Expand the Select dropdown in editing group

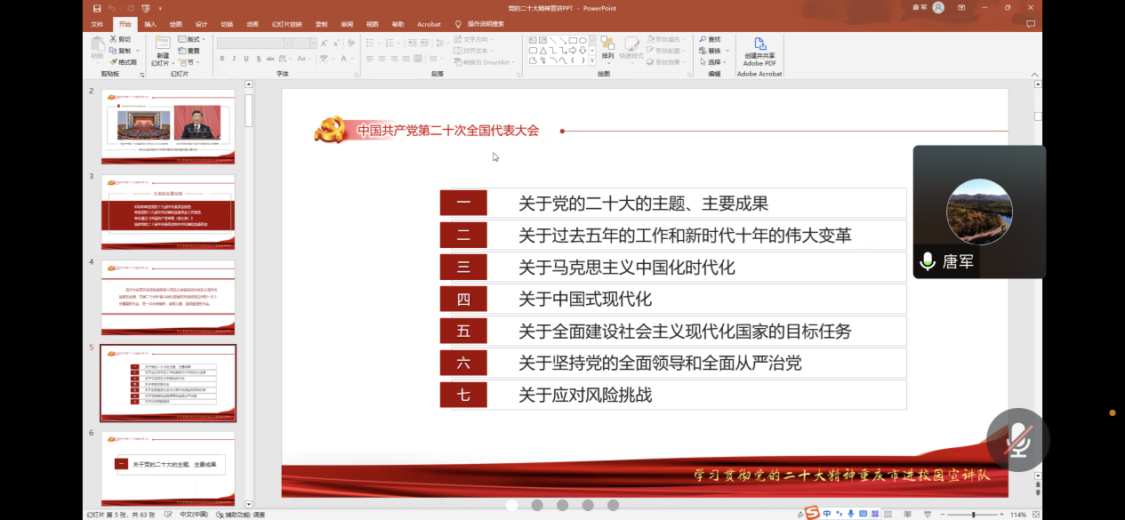714,62
